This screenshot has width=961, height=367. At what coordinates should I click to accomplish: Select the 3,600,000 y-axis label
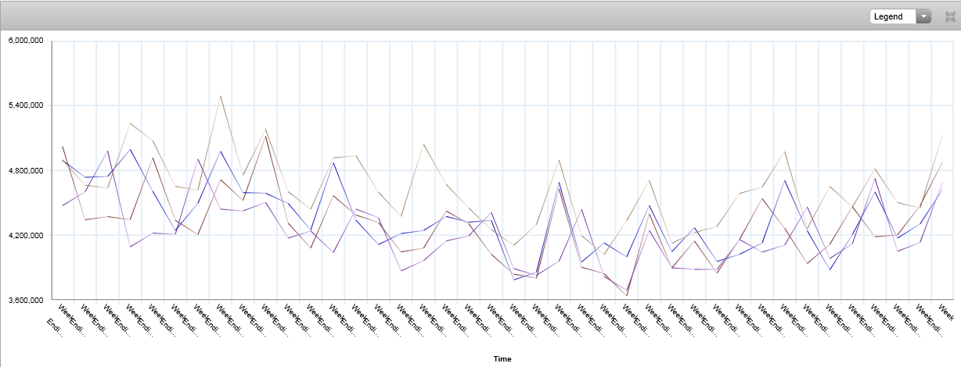point(25,300)
